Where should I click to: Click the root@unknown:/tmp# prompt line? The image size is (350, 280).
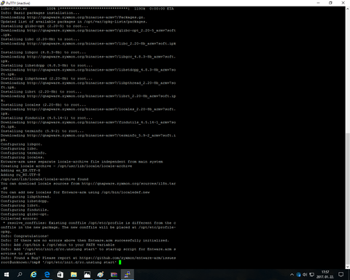(58, 262)
